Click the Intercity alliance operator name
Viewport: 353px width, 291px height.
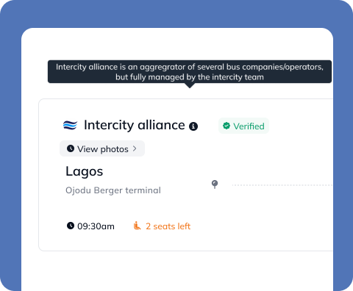(x=135, y=125)
